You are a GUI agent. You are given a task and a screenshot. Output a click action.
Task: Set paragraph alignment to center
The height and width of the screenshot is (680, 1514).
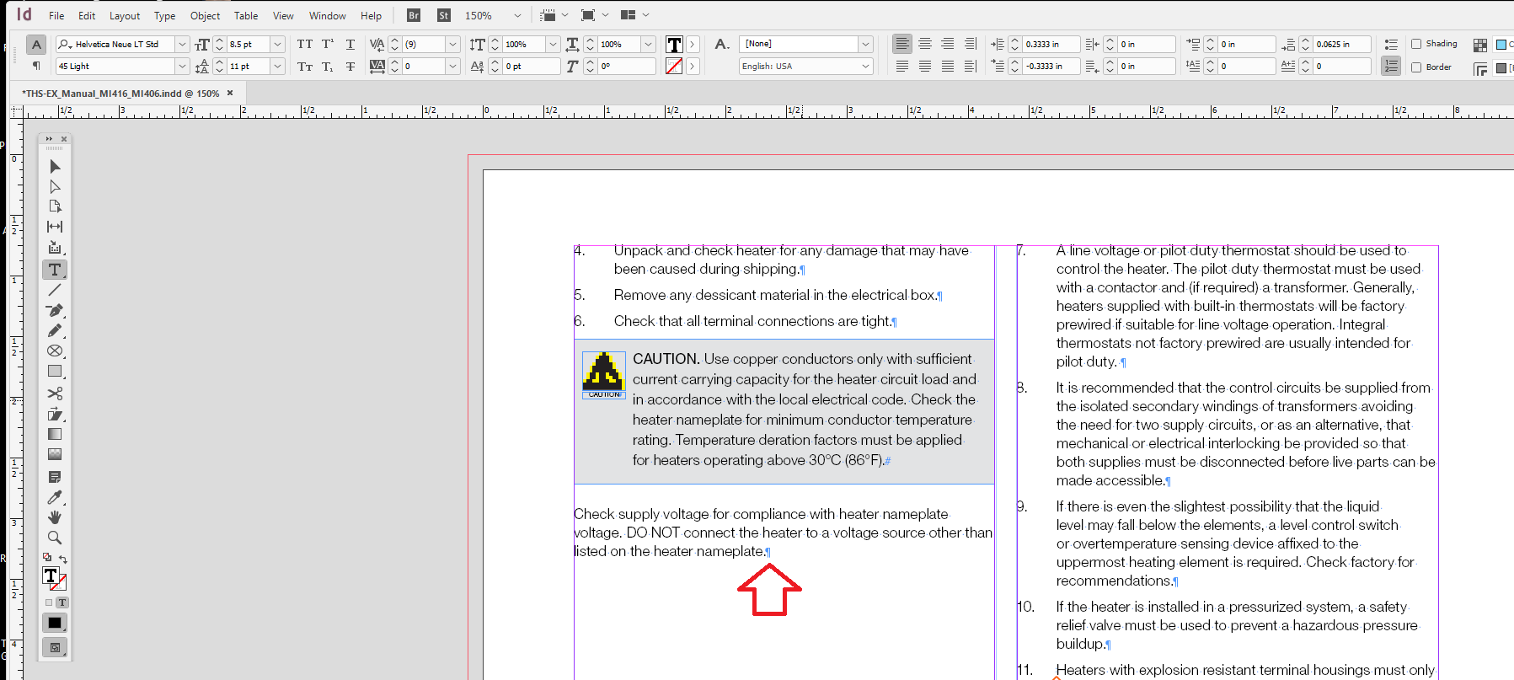pos(925,44)
